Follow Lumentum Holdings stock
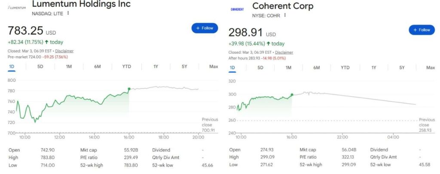This screenshot has height=174, width=440. click(205, 28)
